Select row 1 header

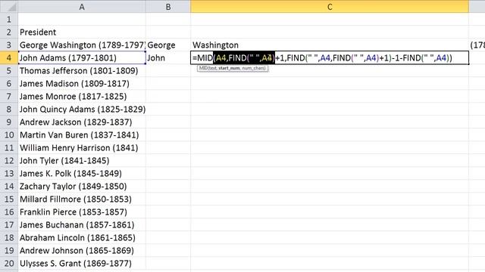[8, 20]
